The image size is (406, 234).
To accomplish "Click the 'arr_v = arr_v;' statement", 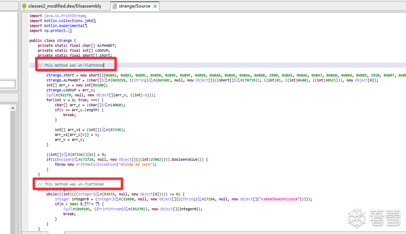I will point(69,140).
